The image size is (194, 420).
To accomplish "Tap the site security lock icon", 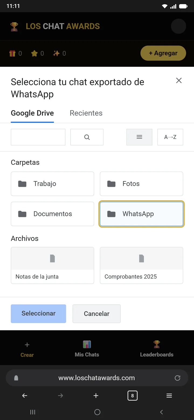I will [x=16, y=378].
